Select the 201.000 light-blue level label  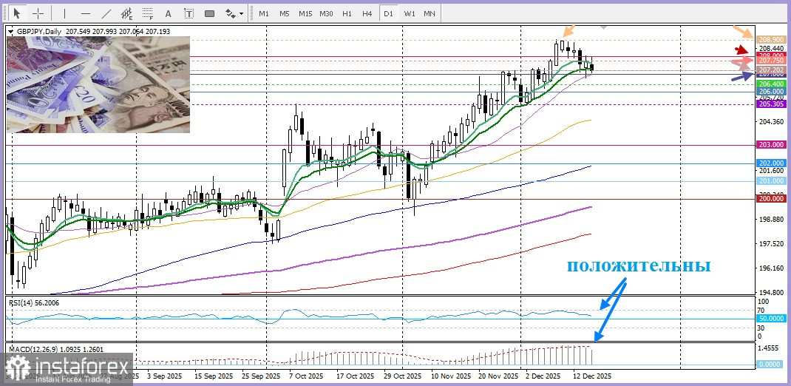click(x=770, y=180)
